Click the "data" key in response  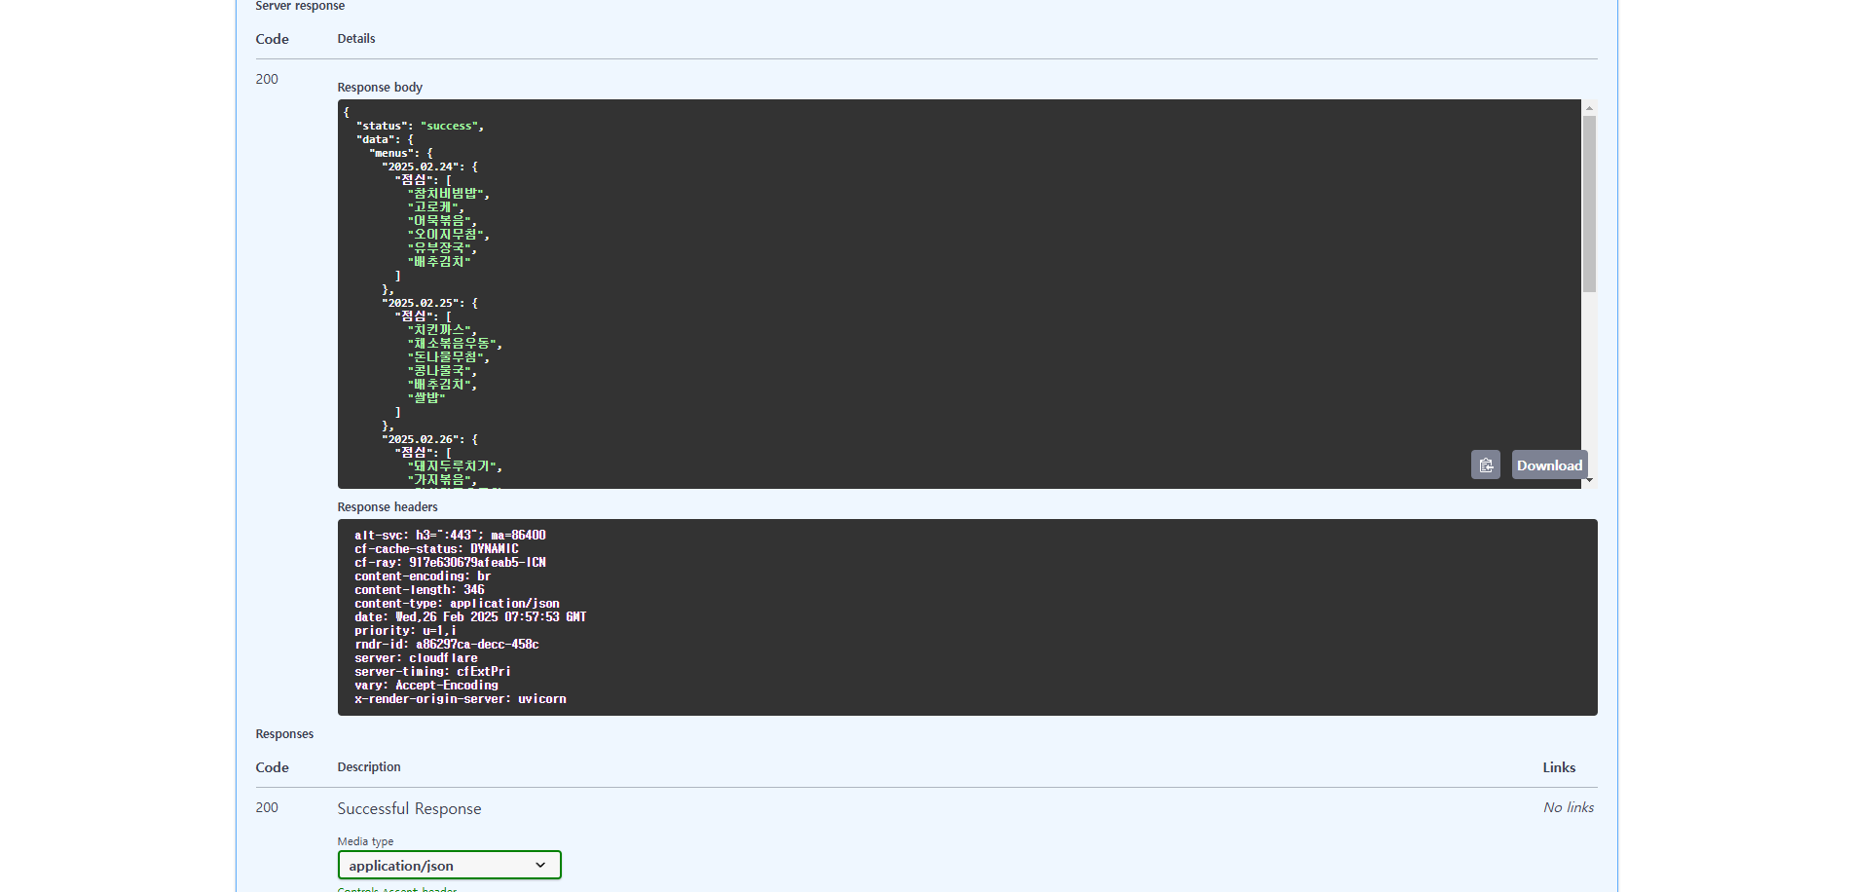tap(375, 139)
